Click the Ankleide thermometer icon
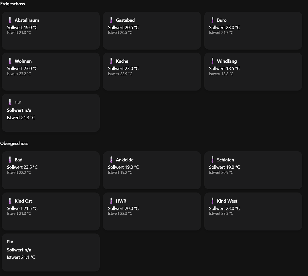This screenshot has width=308, height=276. [111, 160]
